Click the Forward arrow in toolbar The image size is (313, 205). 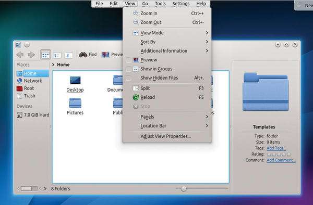click(31, 55)
